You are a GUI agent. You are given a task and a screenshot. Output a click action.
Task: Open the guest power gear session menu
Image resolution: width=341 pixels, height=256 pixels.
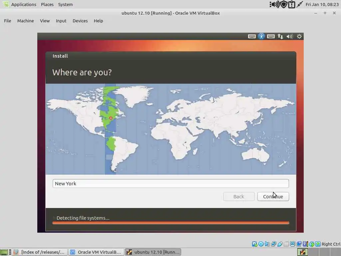(299, 36)
